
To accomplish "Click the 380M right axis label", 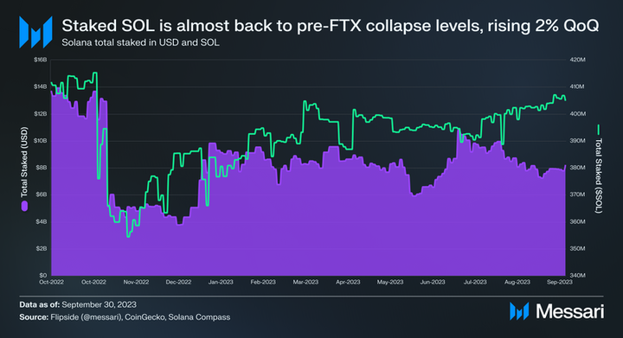I will (577, 168).
